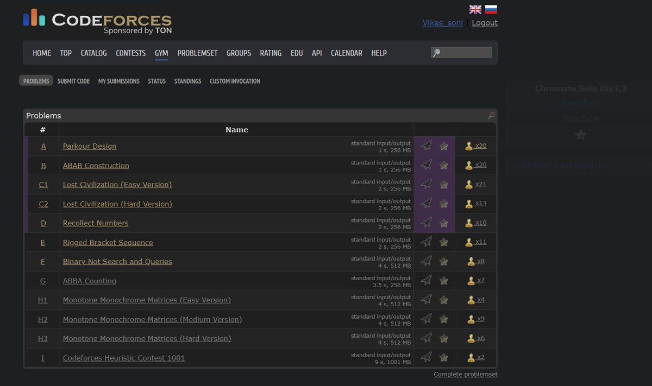View solved count x13 for problem C2
Image resolution: width=652 pixels, height=386 pixels.
tap(476, 204)
